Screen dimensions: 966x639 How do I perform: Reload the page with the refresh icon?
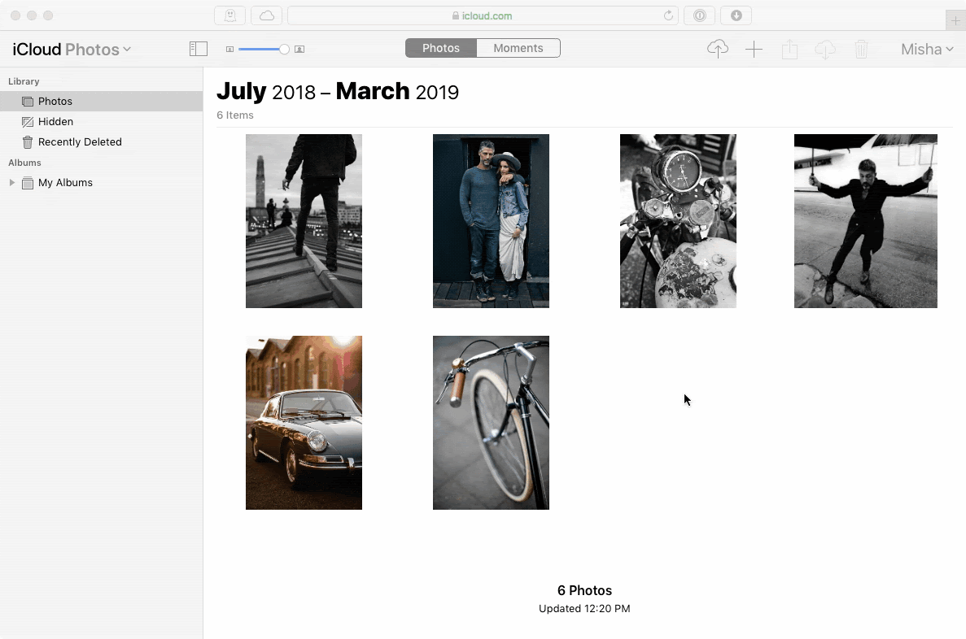click(668, 15)
